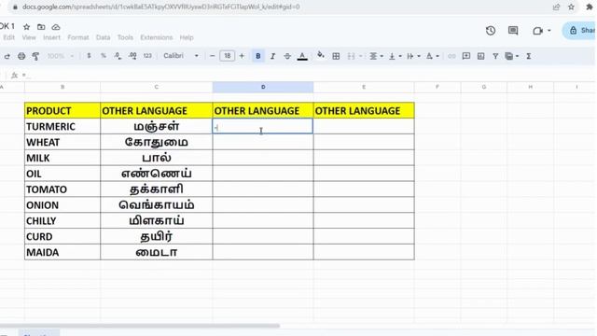Screen dimensions: 597x336
Task: Open the Calibri font dropdown
Action: click(x=181, y=56)
